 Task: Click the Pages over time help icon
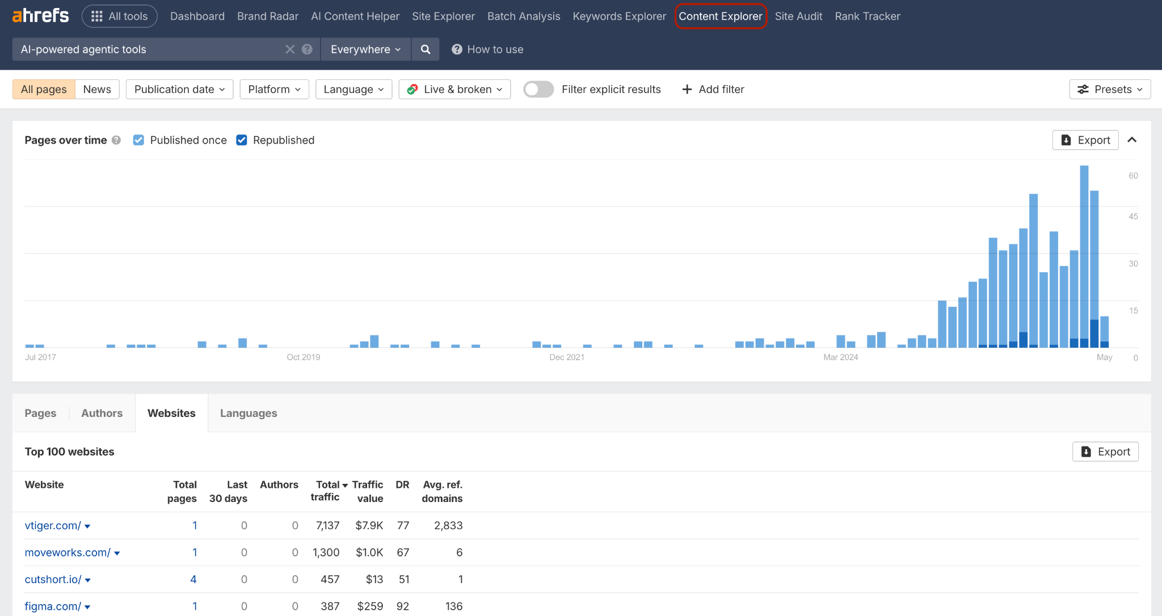(x=116, y=140)
